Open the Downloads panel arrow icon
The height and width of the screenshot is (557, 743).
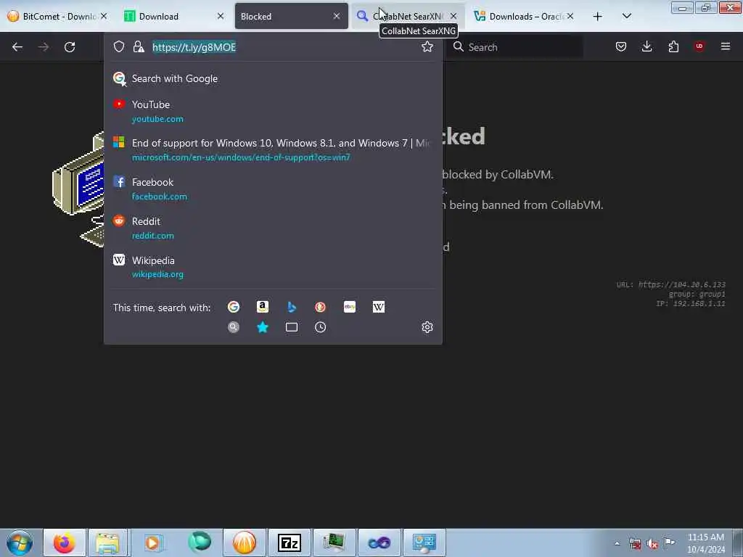pos(646,46)
